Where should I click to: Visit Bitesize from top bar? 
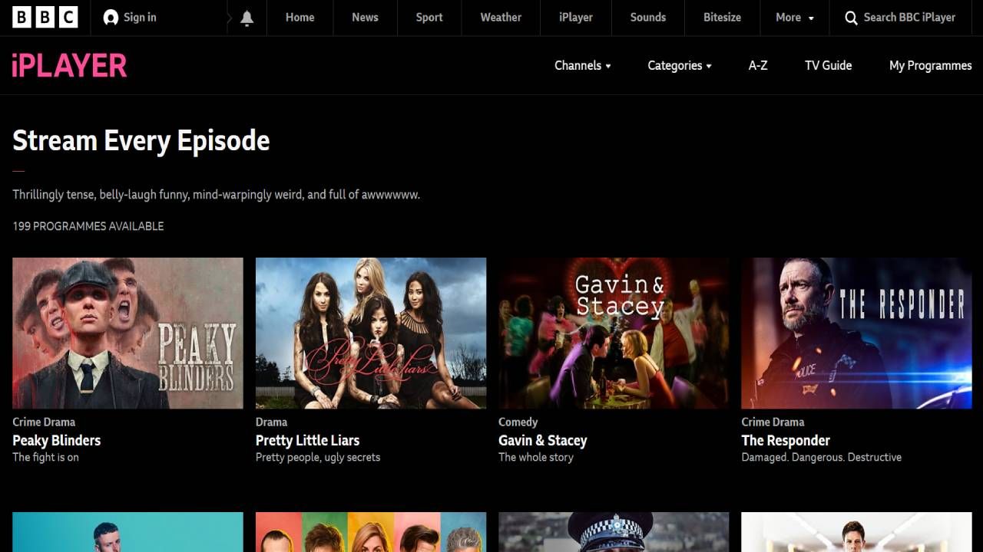click(x=723, y=18)
